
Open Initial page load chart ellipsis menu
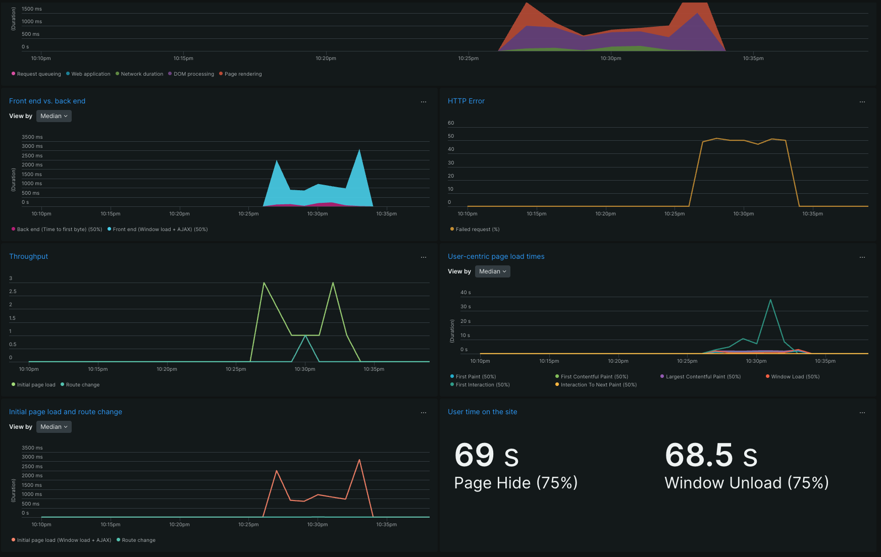423,413
